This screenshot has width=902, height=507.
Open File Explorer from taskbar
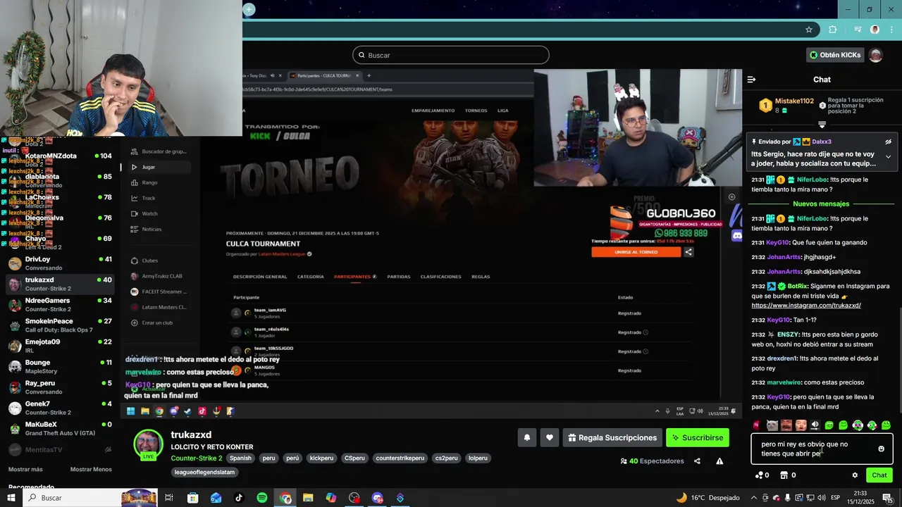tap(308, 498)
